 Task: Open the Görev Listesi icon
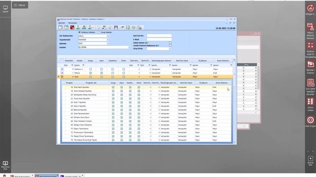tap(311, 102)
